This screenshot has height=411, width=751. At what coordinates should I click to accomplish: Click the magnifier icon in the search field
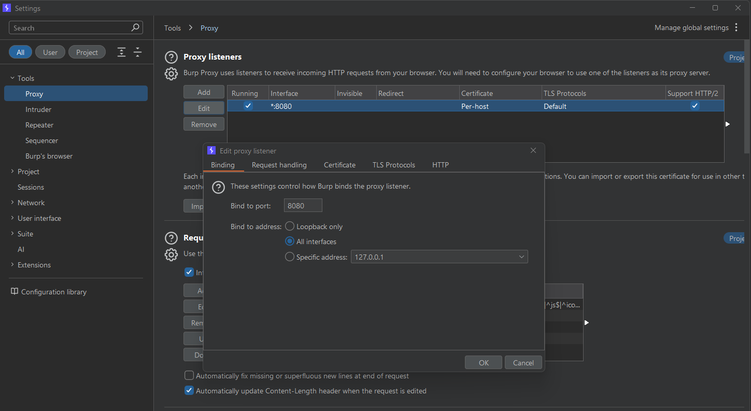(x=135, y=27)
